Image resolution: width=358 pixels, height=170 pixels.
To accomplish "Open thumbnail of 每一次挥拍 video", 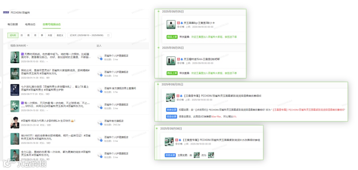I will tap(15, 106).
